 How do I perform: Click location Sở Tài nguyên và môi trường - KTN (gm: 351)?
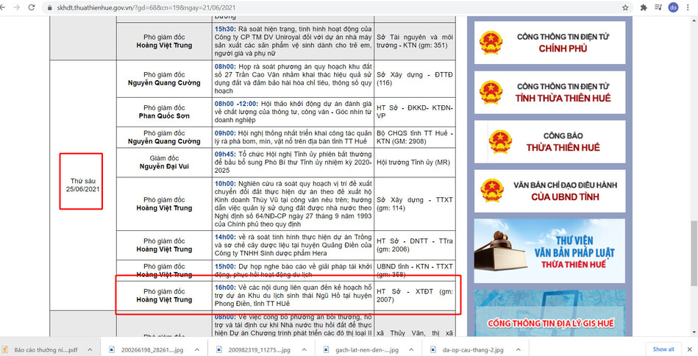click(x=415, y=41)
